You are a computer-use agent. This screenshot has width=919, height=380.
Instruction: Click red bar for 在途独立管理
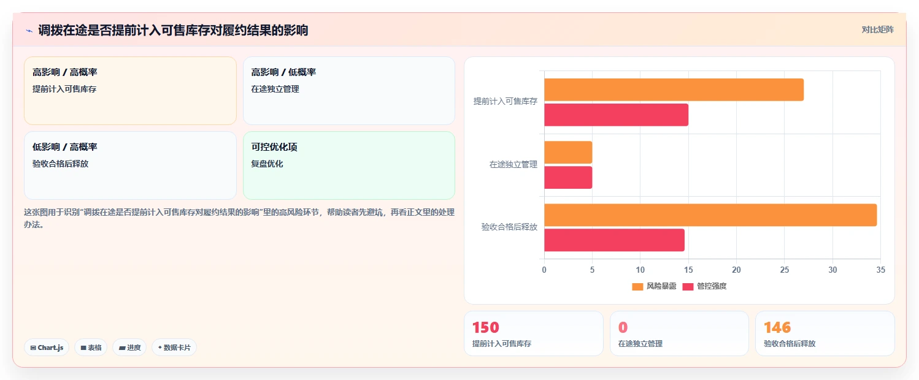point(568,178)
